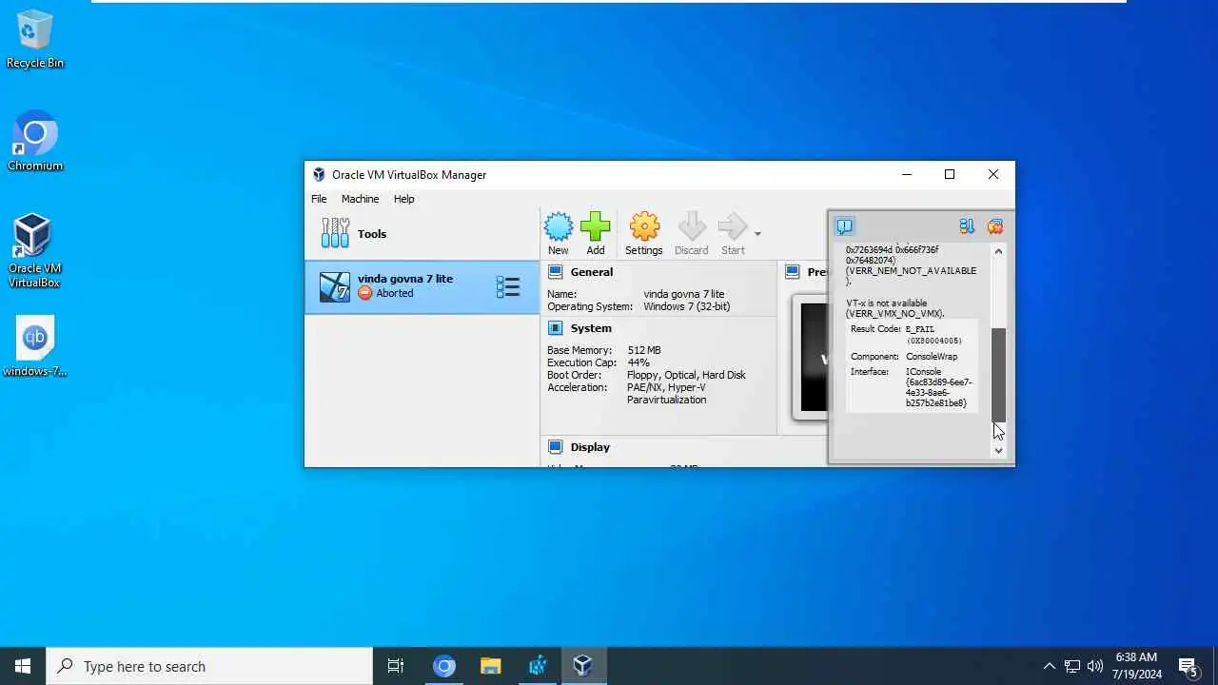
Task: Create a new VM with New button
Action: 559,234
